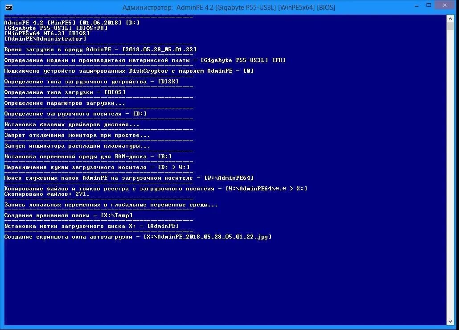
Task: Click line 'Время загрузки в среду AdminPE'
Action: 100,49
